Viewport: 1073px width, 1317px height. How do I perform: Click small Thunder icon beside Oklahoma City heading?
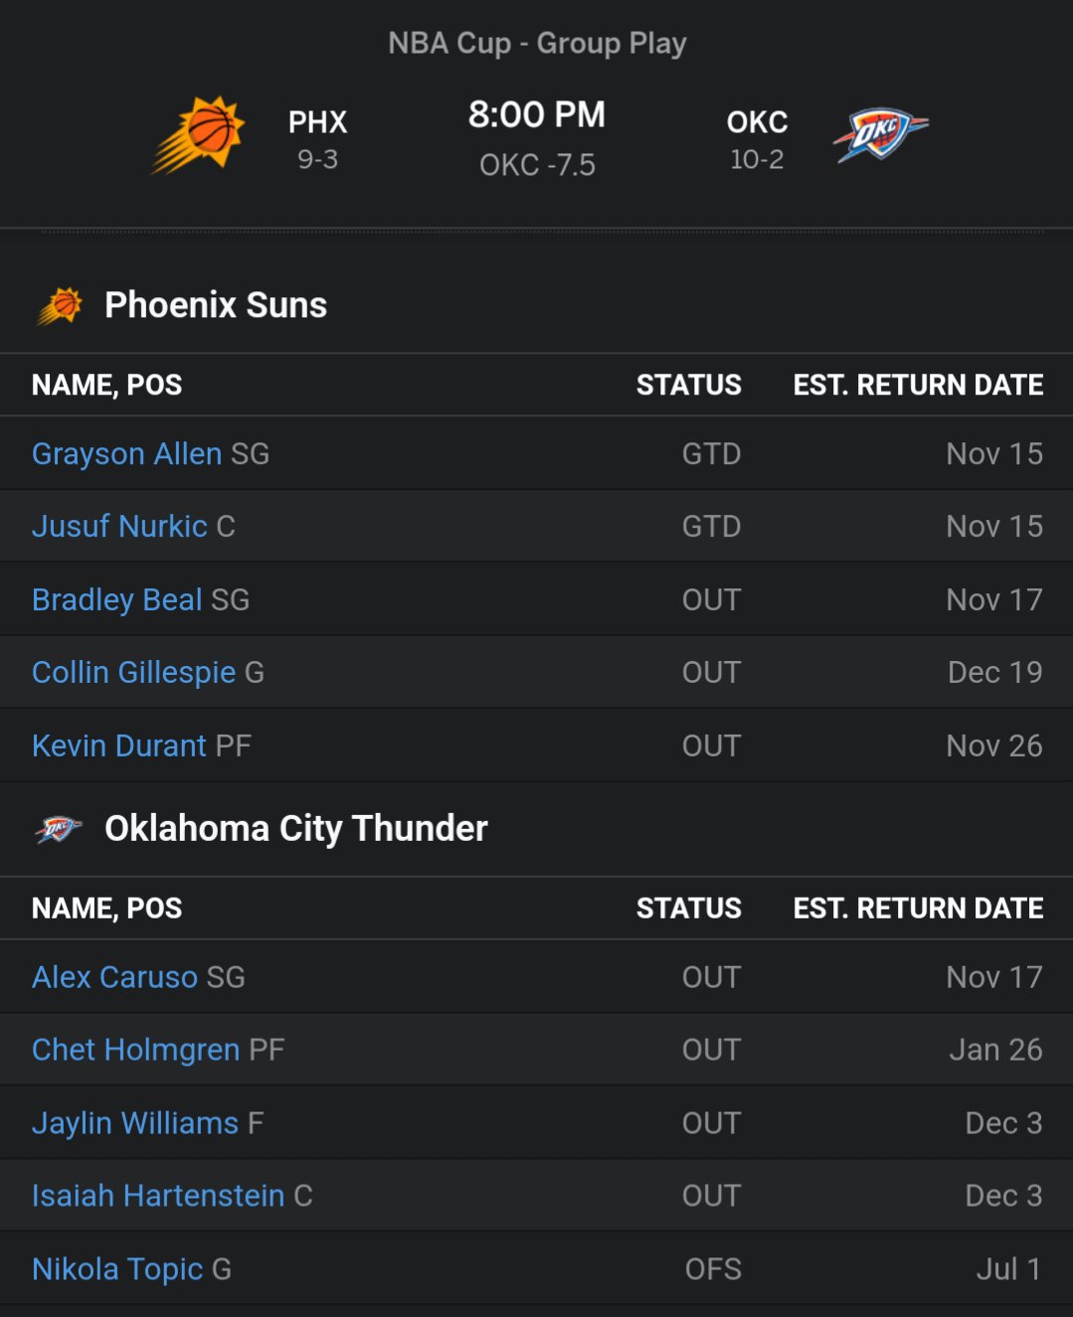click(x=60, y=828)
